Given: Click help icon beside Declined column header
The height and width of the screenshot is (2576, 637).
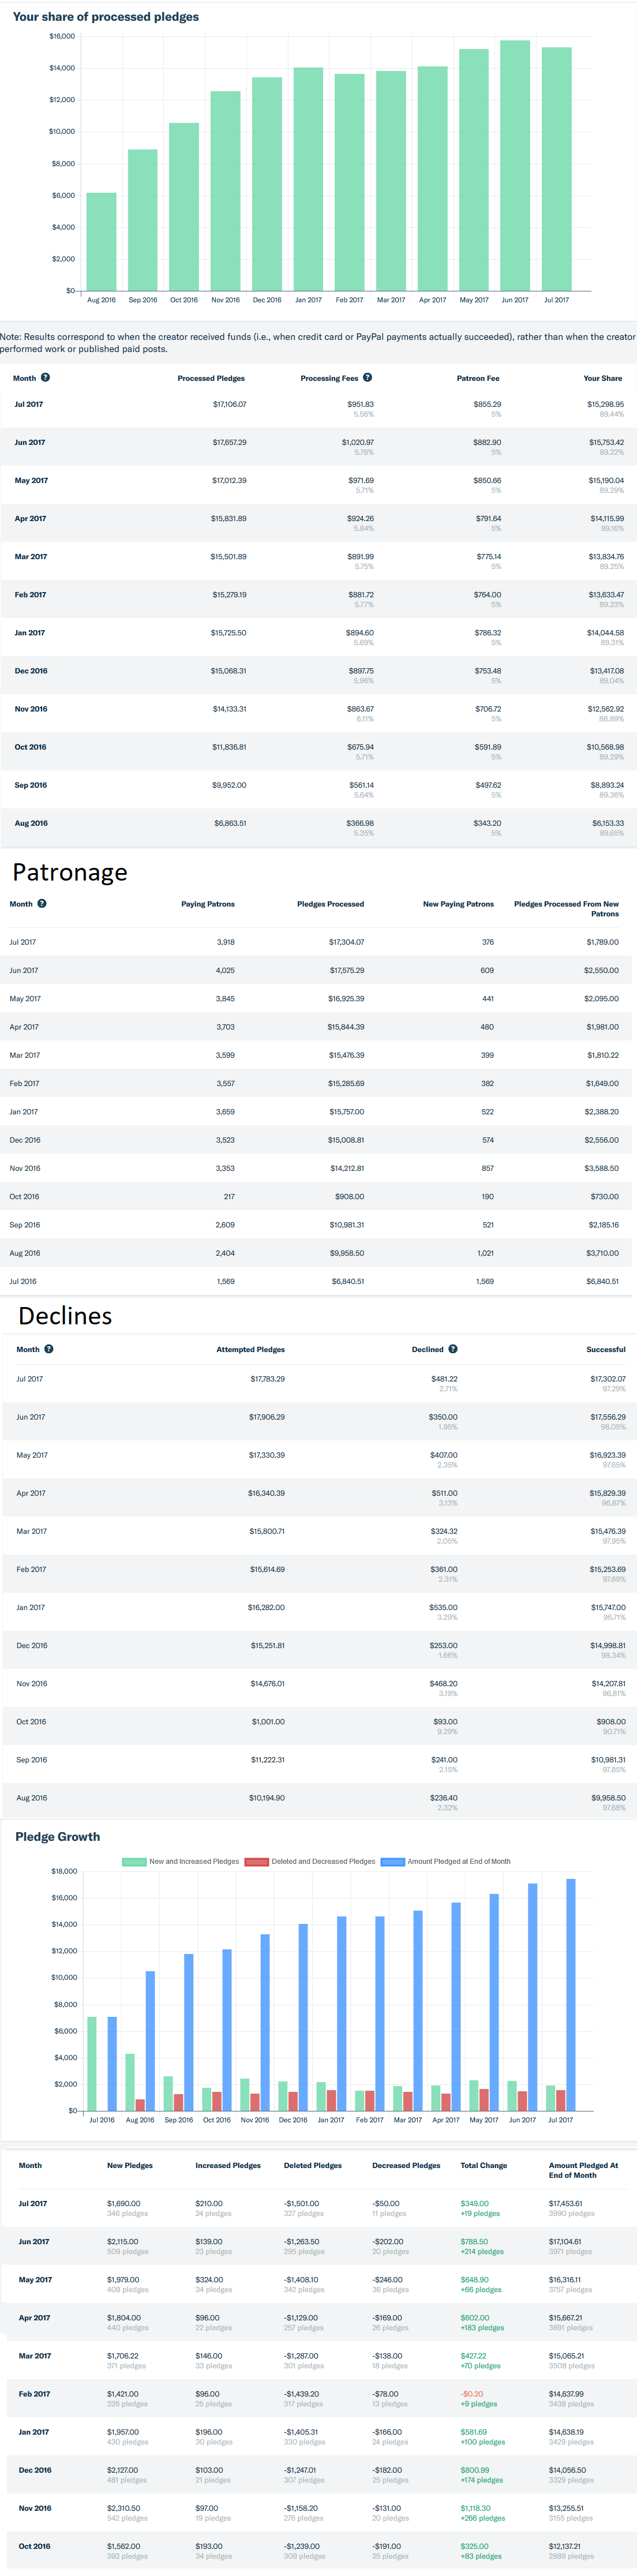Looking at the screenshot, I should pos(453,1349).
